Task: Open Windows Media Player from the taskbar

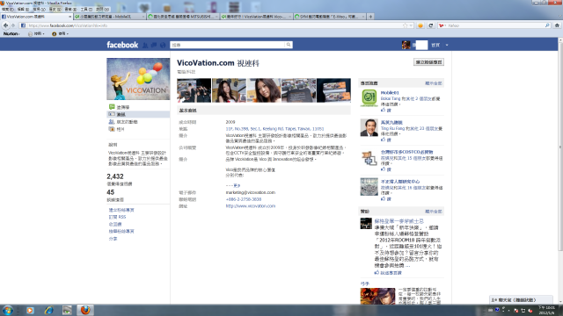Action: (x=30, y=310)
